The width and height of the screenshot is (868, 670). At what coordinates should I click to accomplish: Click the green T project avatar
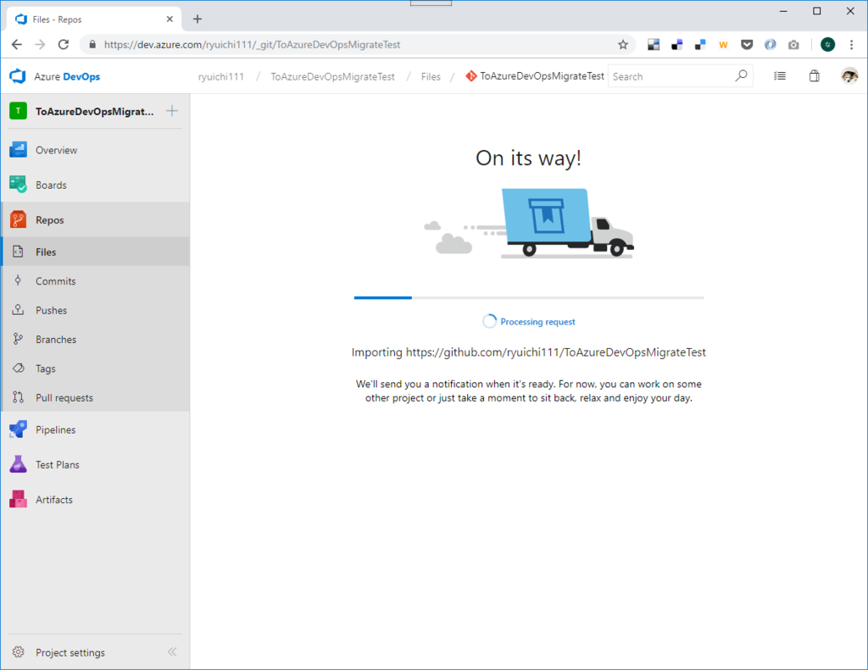point(18,111)
